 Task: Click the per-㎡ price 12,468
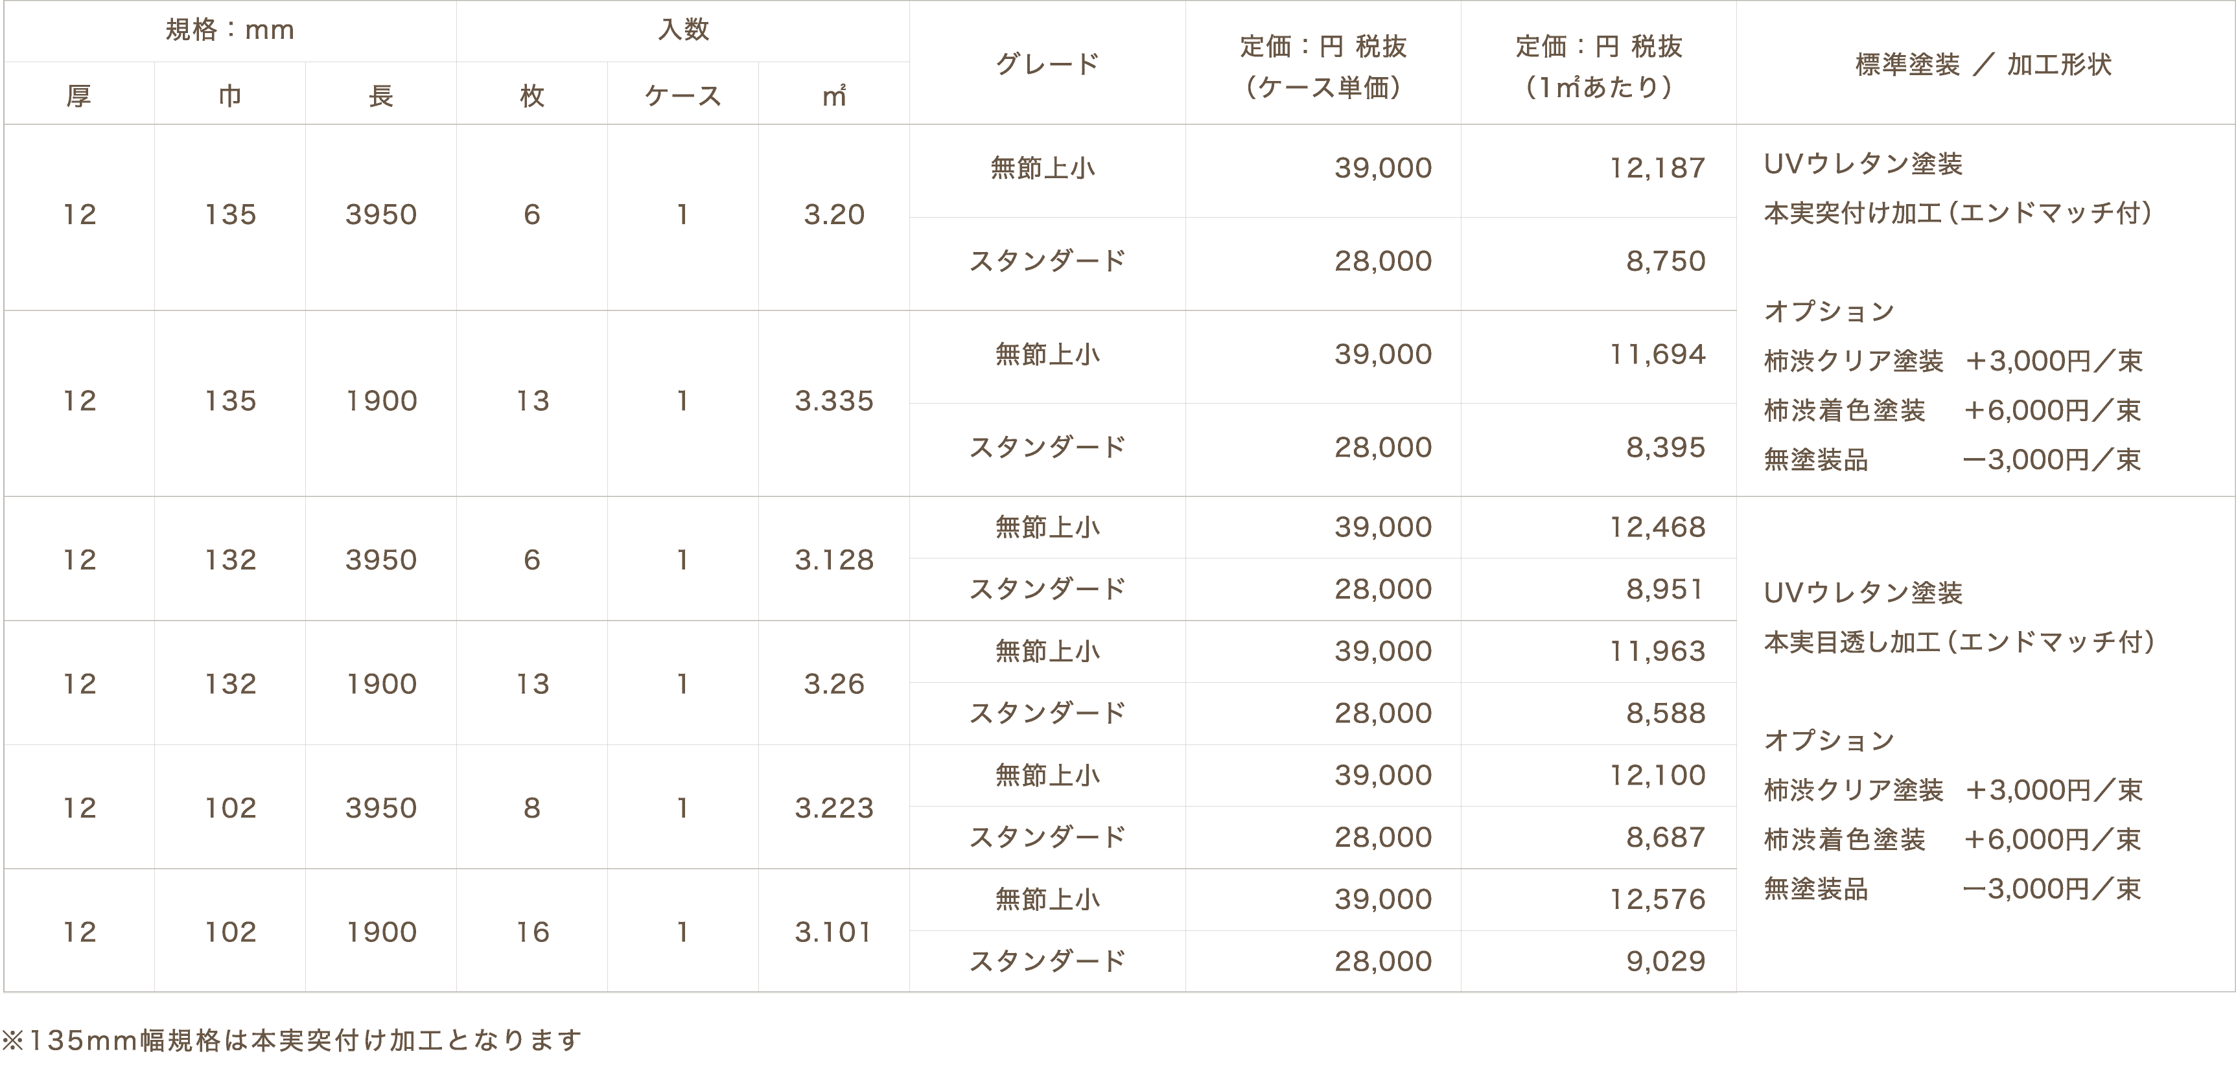(1657, 527)
